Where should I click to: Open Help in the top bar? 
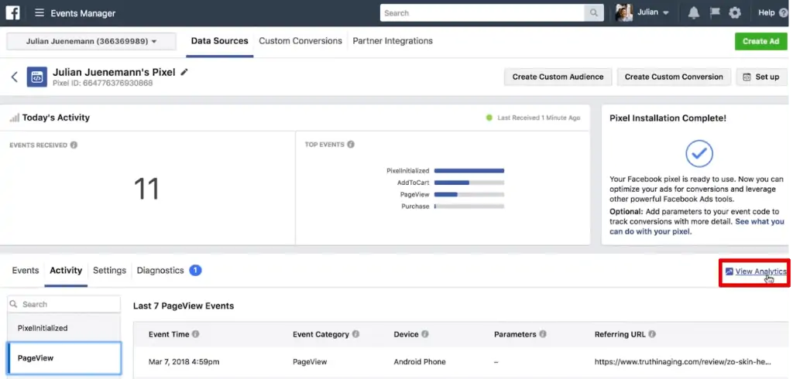point(766,13)
